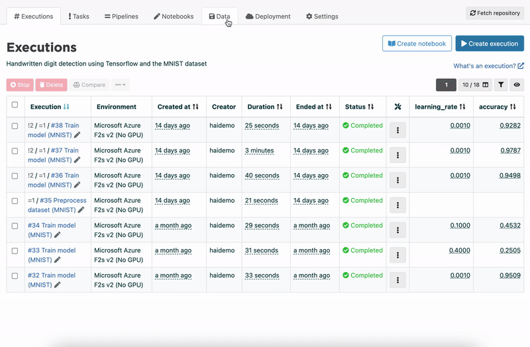Toggle the eye visibility icon

(517, 85)
